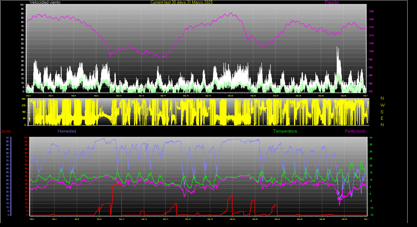Click the 360 value on wind direction axis
This screenshot has width=417, height=227.
pos(24,99)
